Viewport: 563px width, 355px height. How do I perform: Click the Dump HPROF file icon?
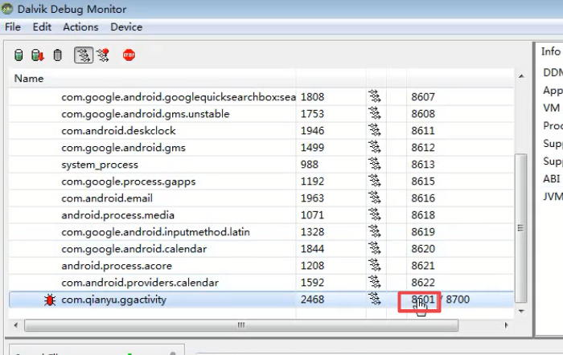[x=38, y=55]
